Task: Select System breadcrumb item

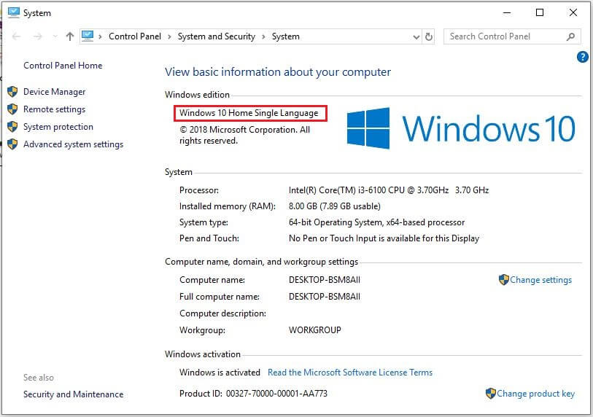Action: pos(285,36)
